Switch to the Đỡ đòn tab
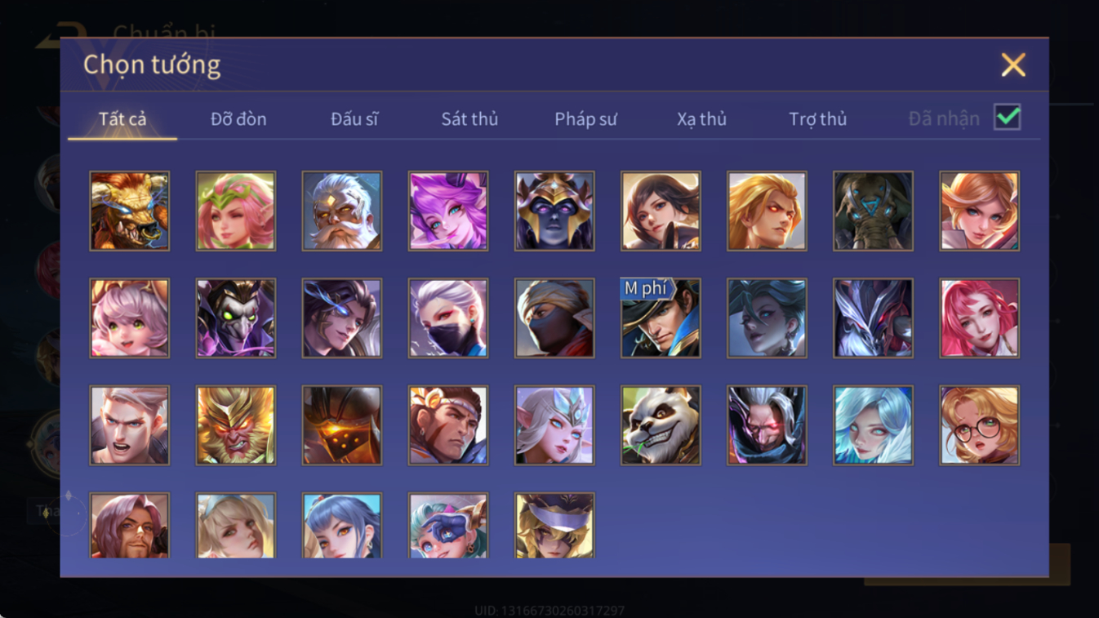This screenshot has width=1099, height=618. 238,119
